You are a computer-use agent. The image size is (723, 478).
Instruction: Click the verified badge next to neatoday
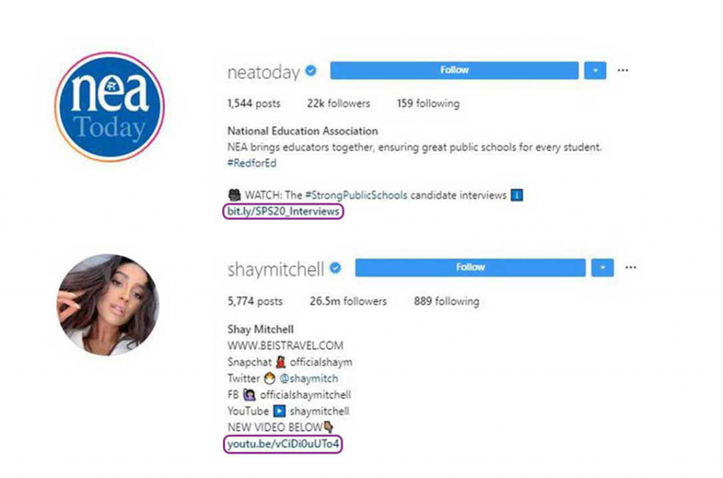[312, 71]
